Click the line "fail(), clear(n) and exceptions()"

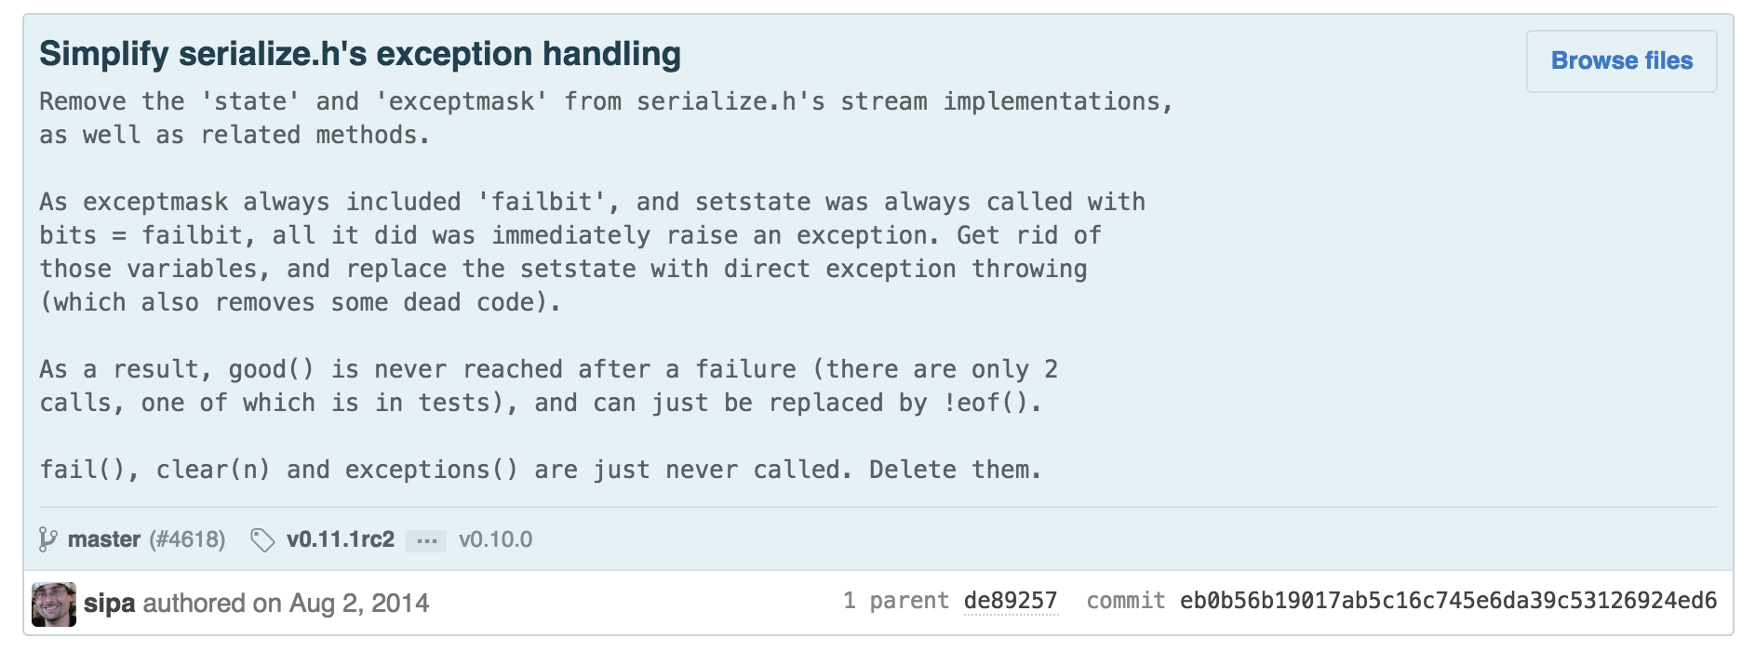[540, 470]
